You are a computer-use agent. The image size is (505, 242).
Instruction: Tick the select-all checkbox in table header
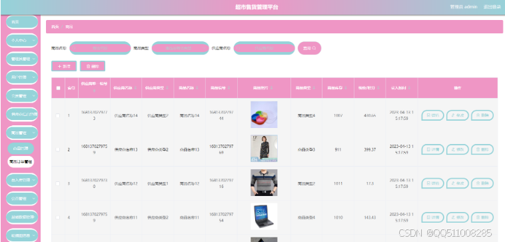[58, 88]
